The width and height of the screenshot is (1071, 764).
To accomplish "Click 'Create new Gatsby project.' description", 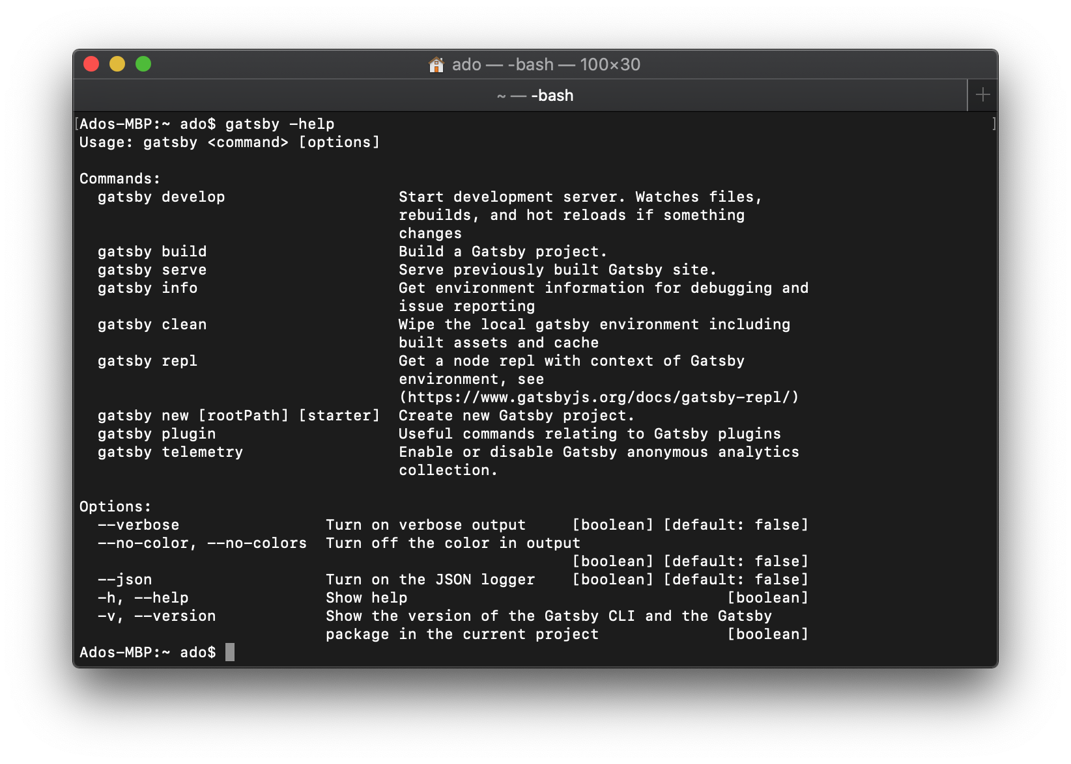I will coord(517,415).
